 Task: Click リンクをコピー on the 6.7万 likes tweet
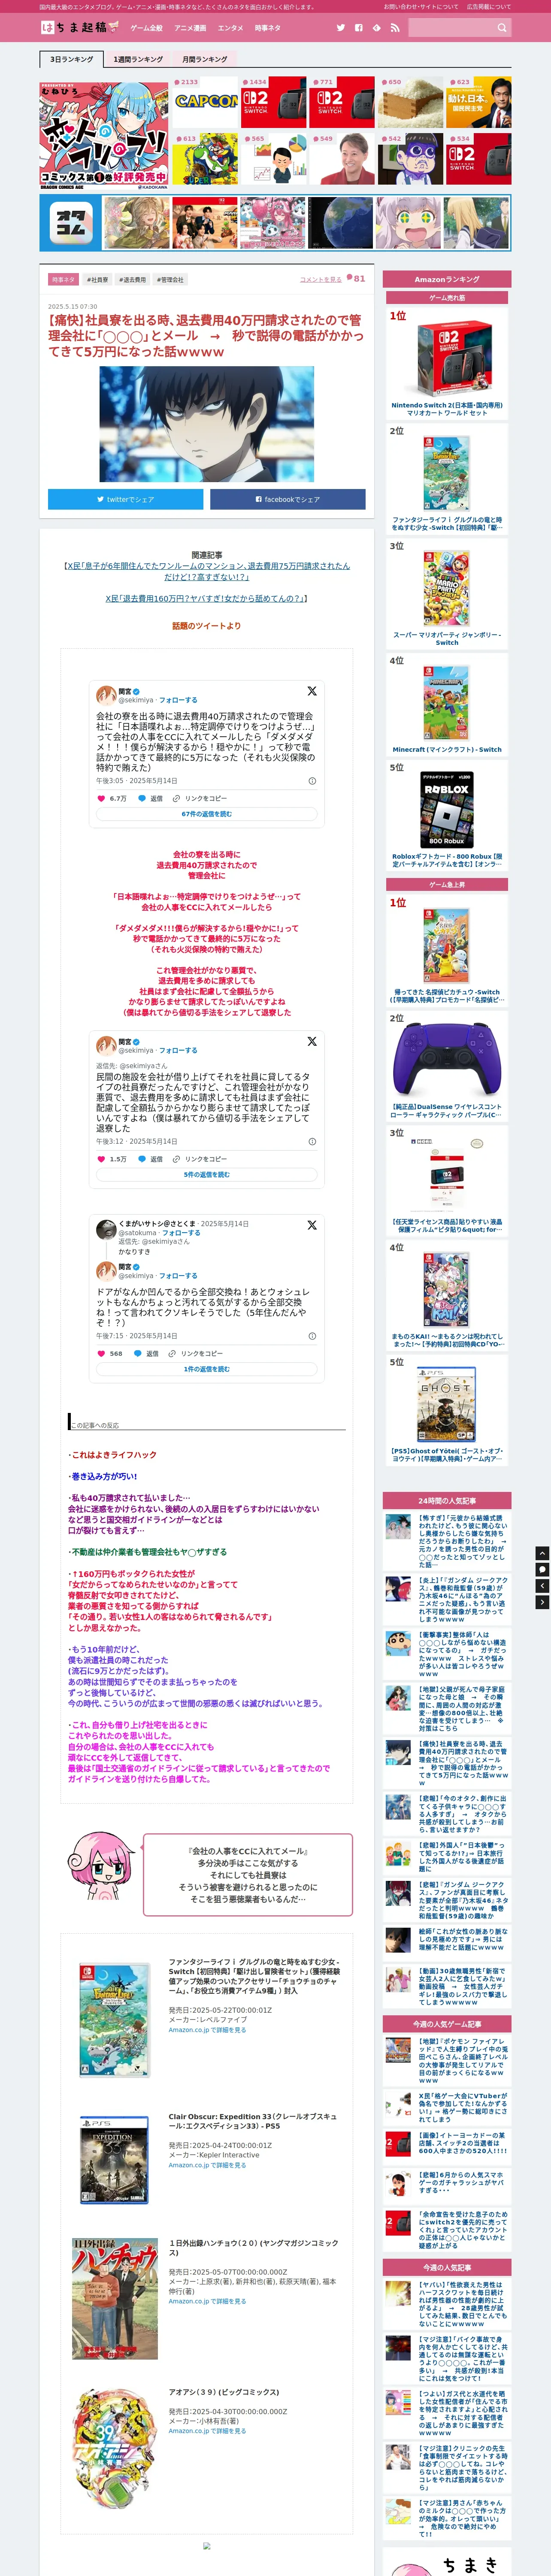(x=199, y=798)
